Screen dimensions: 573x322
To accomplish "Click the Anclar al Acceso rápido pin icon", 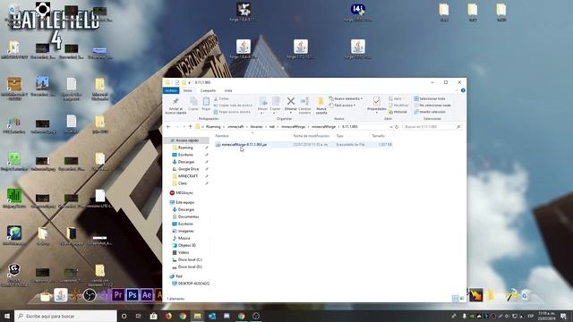I will [x=175, y=101].
